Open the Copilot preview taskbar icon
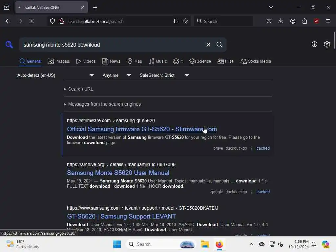336x252 pixels. (x=325, y=244)
